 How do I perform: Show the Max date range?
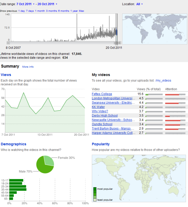(81, 11)
